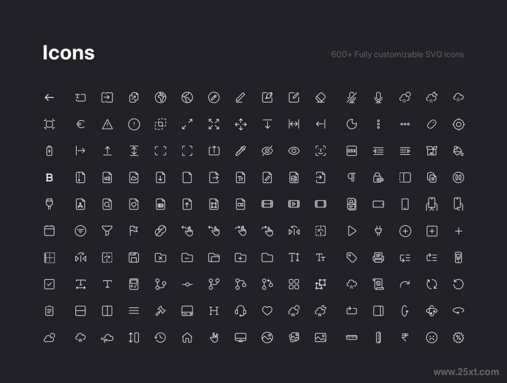
Task: Select the Euro currency icon
Action: point(80,124)
